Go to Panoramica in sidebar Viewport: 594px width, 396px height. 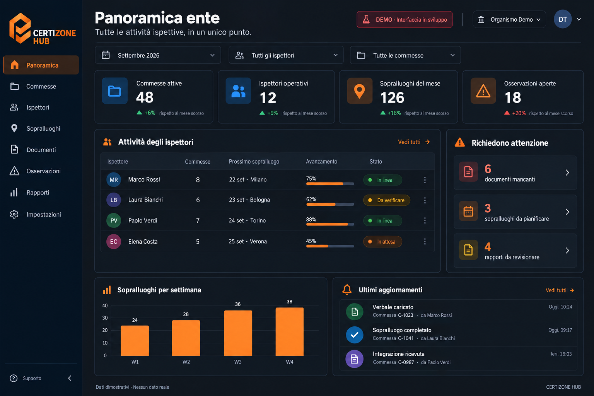[x=41, y=65]
